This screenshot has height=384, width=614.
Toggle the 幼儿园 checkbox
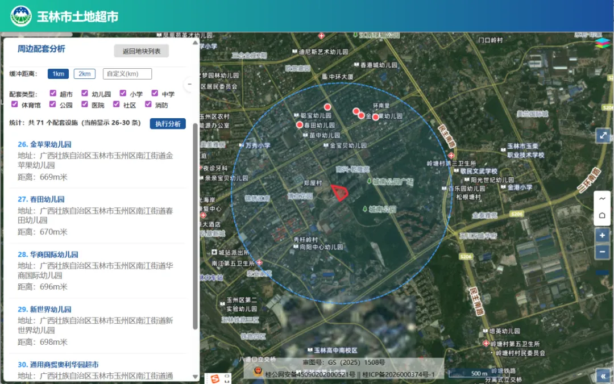pos(85,93)
